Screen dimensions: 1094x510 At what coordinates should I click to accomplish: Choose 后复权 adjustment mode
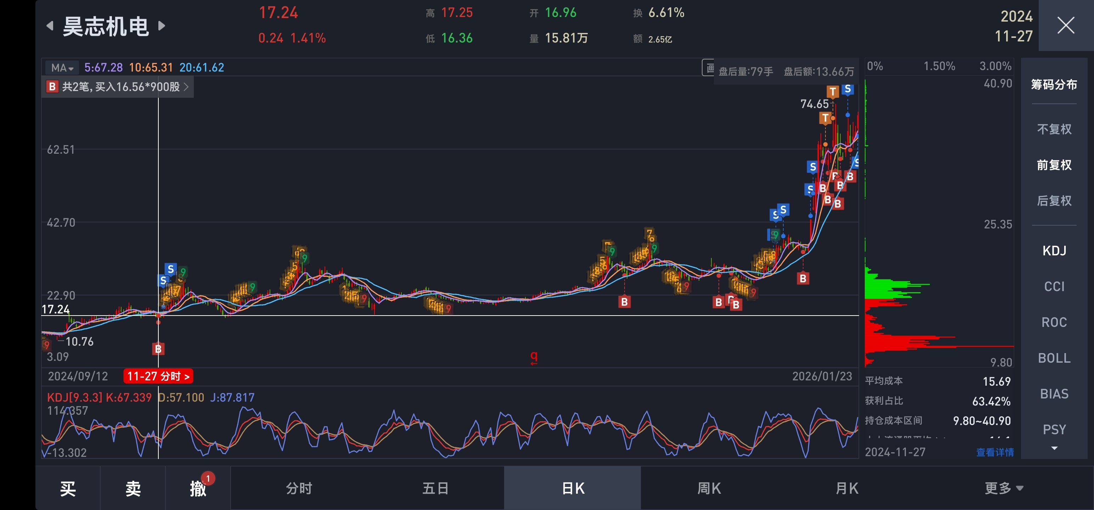[x=1054, y=200]
